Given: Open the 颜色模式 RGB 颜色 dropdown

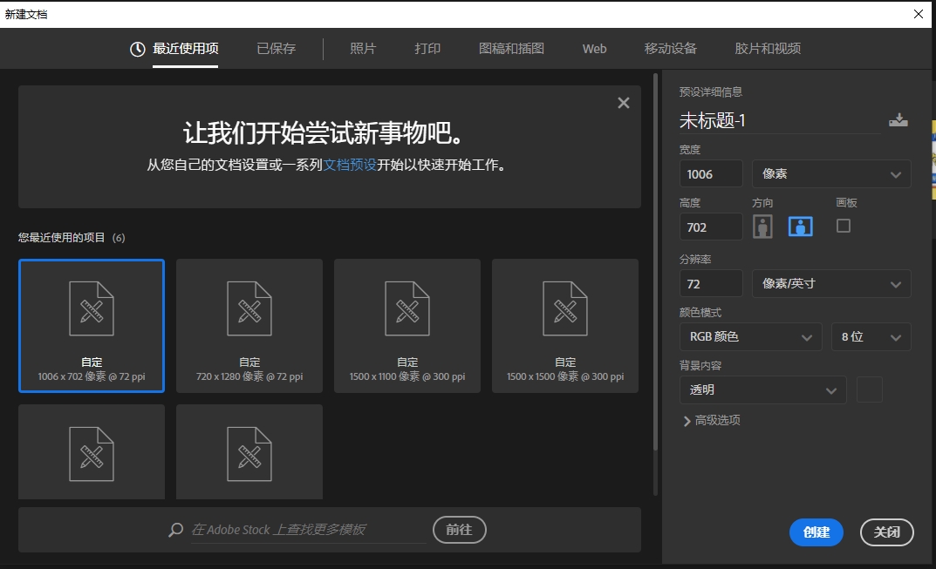Looking at the screenshot, I should (749, 337).
